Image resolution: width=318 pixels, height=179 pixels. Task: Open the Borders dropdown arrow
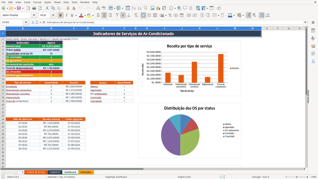tap(218, 15)
